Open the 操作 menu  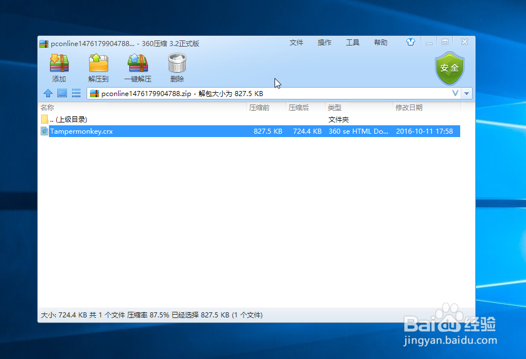pyautogui.click(x=325, y=43)
